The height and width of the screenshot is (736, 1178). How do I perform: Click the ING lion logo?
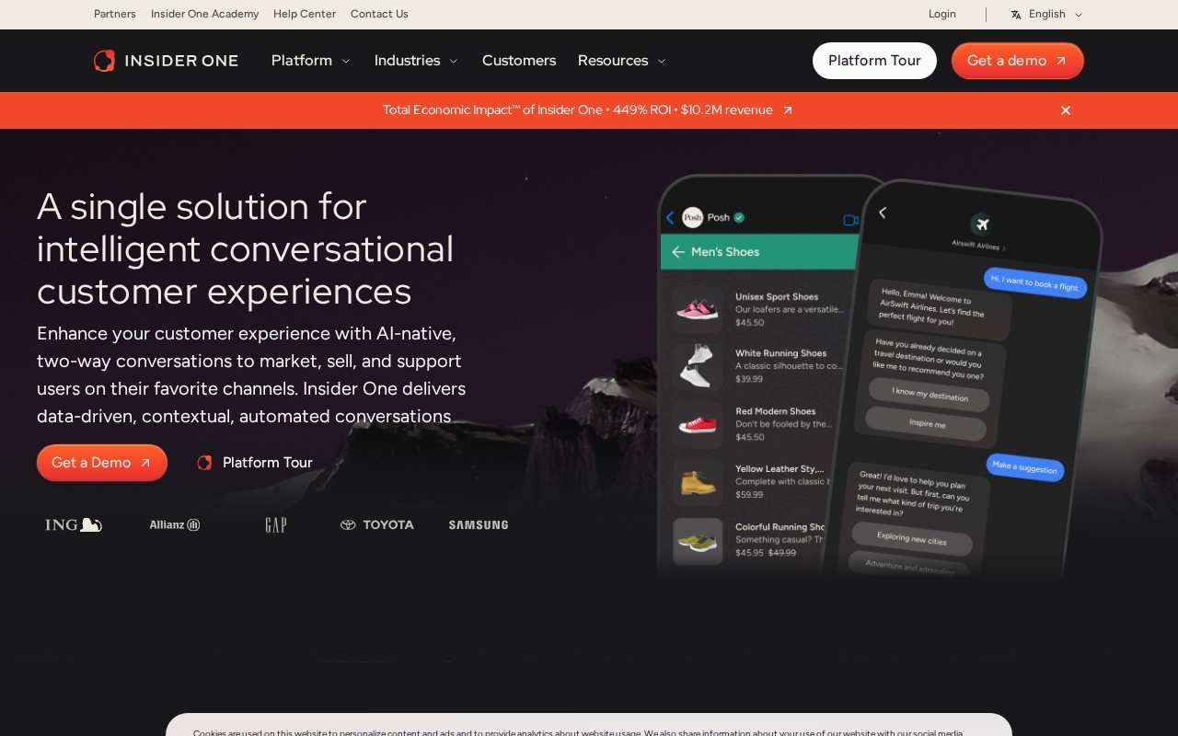point(74,525)
